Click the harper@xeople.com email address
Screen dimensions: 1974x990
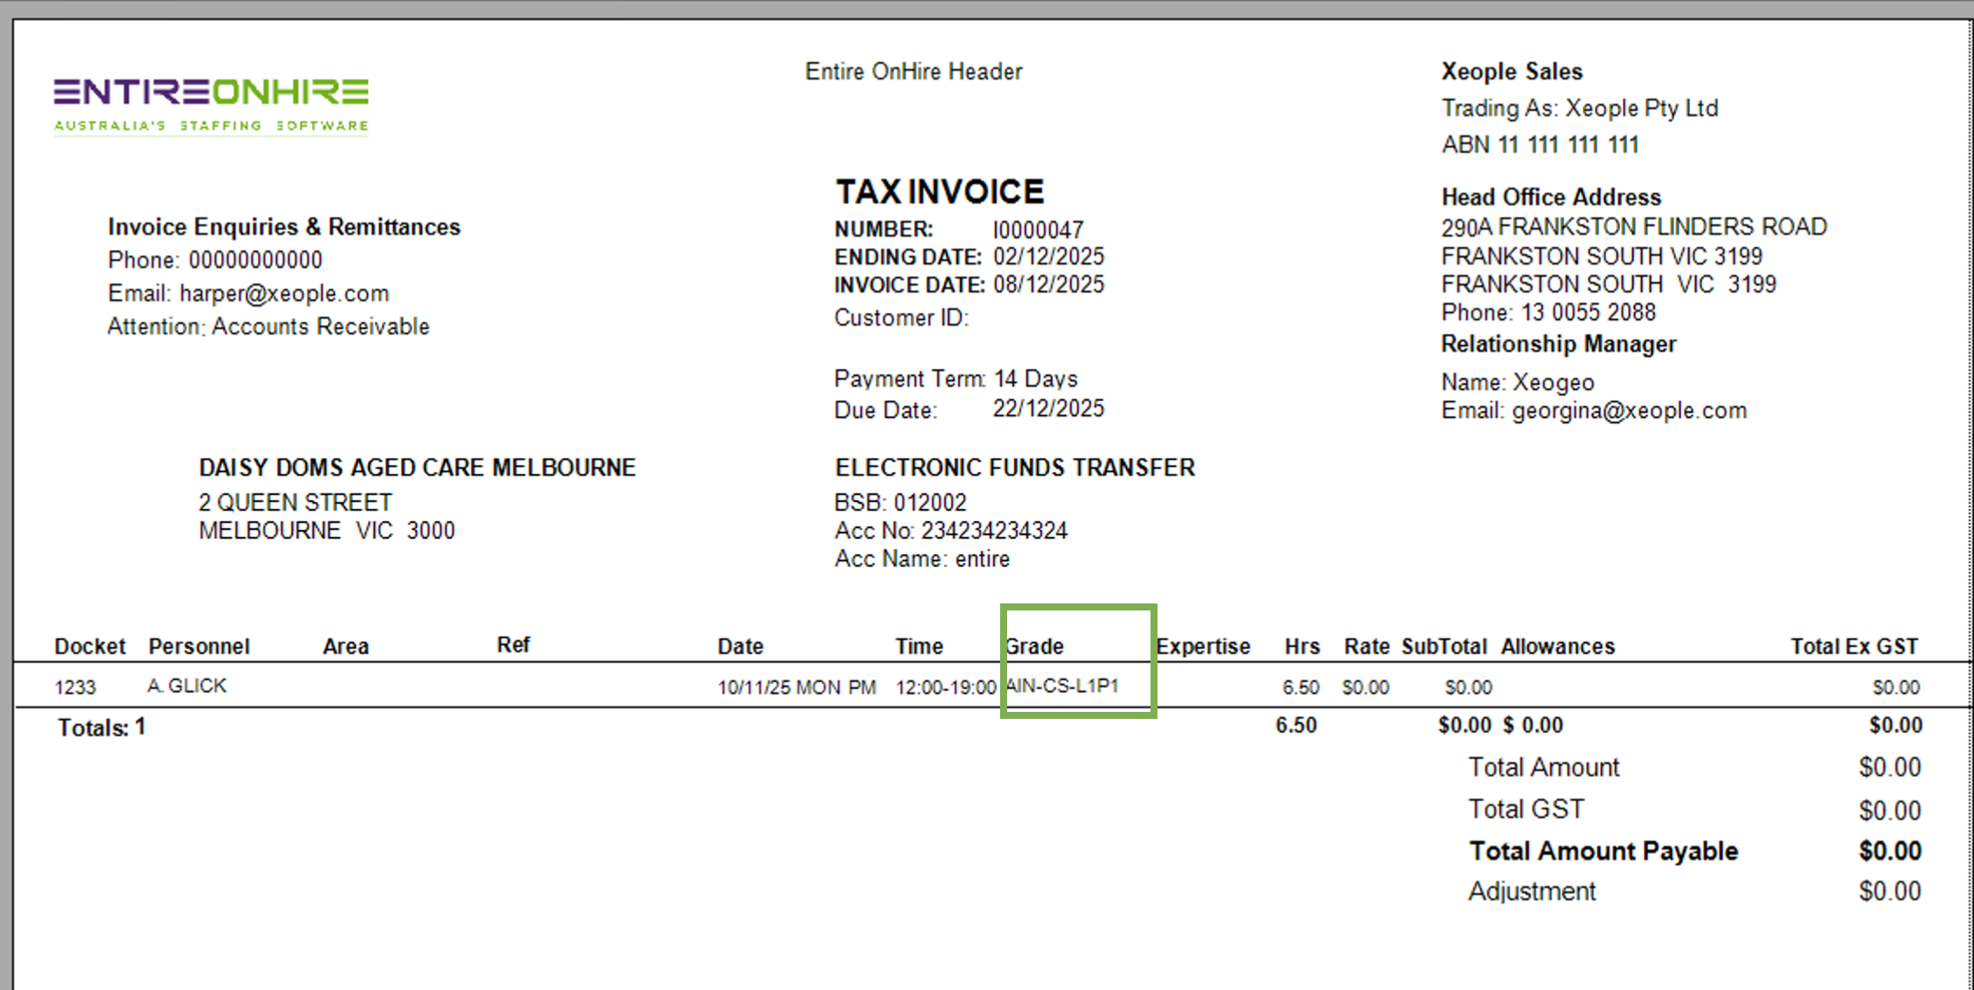pyautogui.click(x=284, y=294)
